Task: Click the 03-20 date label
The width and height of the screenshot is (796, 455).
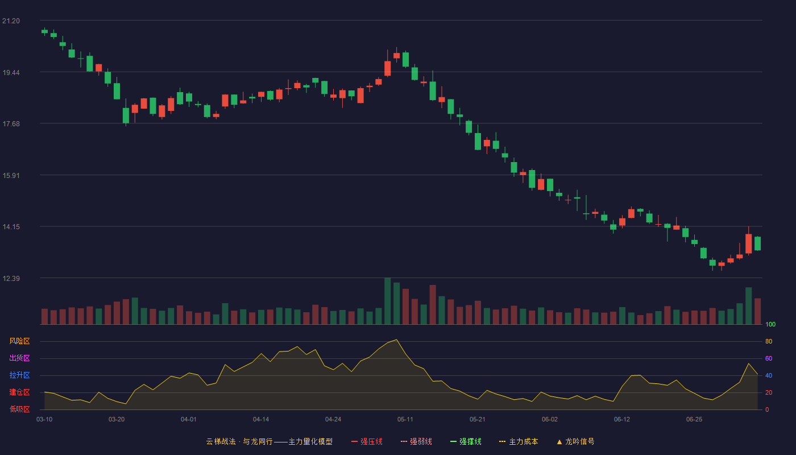Action: tap(117, 419)
